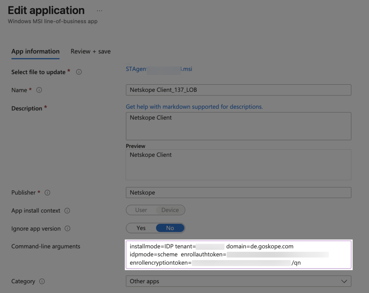Click the Category dropdown chevron arrow
The width and height of the screenshot is (369, 293).
point(344,281)
